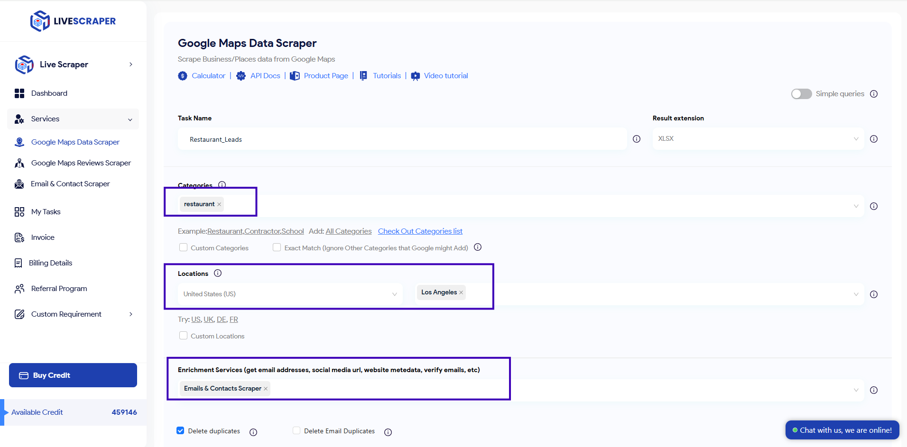Click the All Categories link
Image resolution: width=907 pixels, height=447 pixels.
click(349, 231)
